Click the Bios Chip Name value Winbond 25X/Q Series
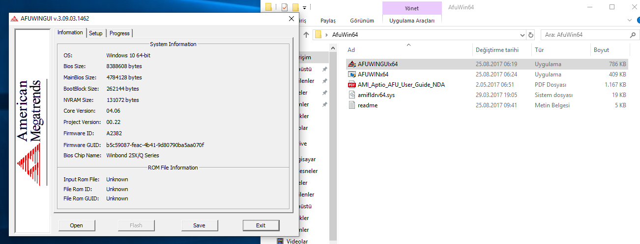The image size is (640, 244). coord(133,155)
